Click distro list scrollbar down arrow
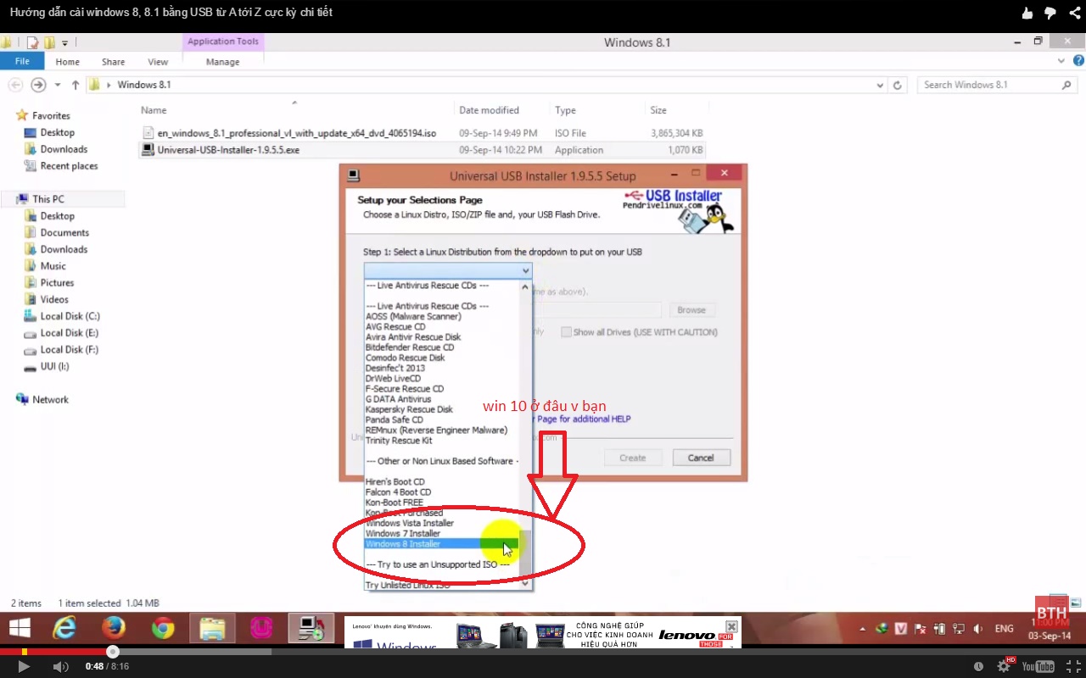The height and width of the screenshot is (678, 1086). pos(525,583)
